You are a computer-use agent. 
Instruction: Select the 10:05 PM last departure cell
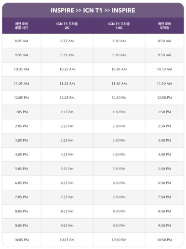click(x=22, y=240)
